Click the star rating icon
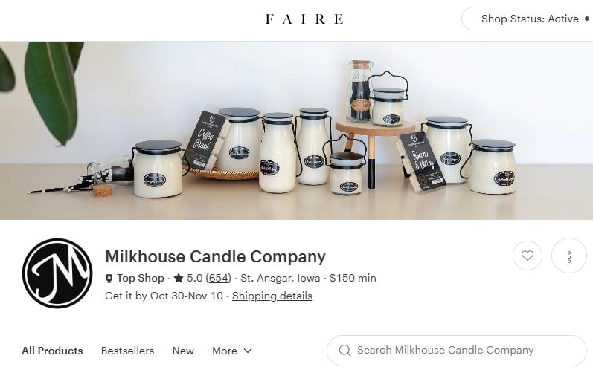This screenshot has height=370, width=593. [179, 279]
